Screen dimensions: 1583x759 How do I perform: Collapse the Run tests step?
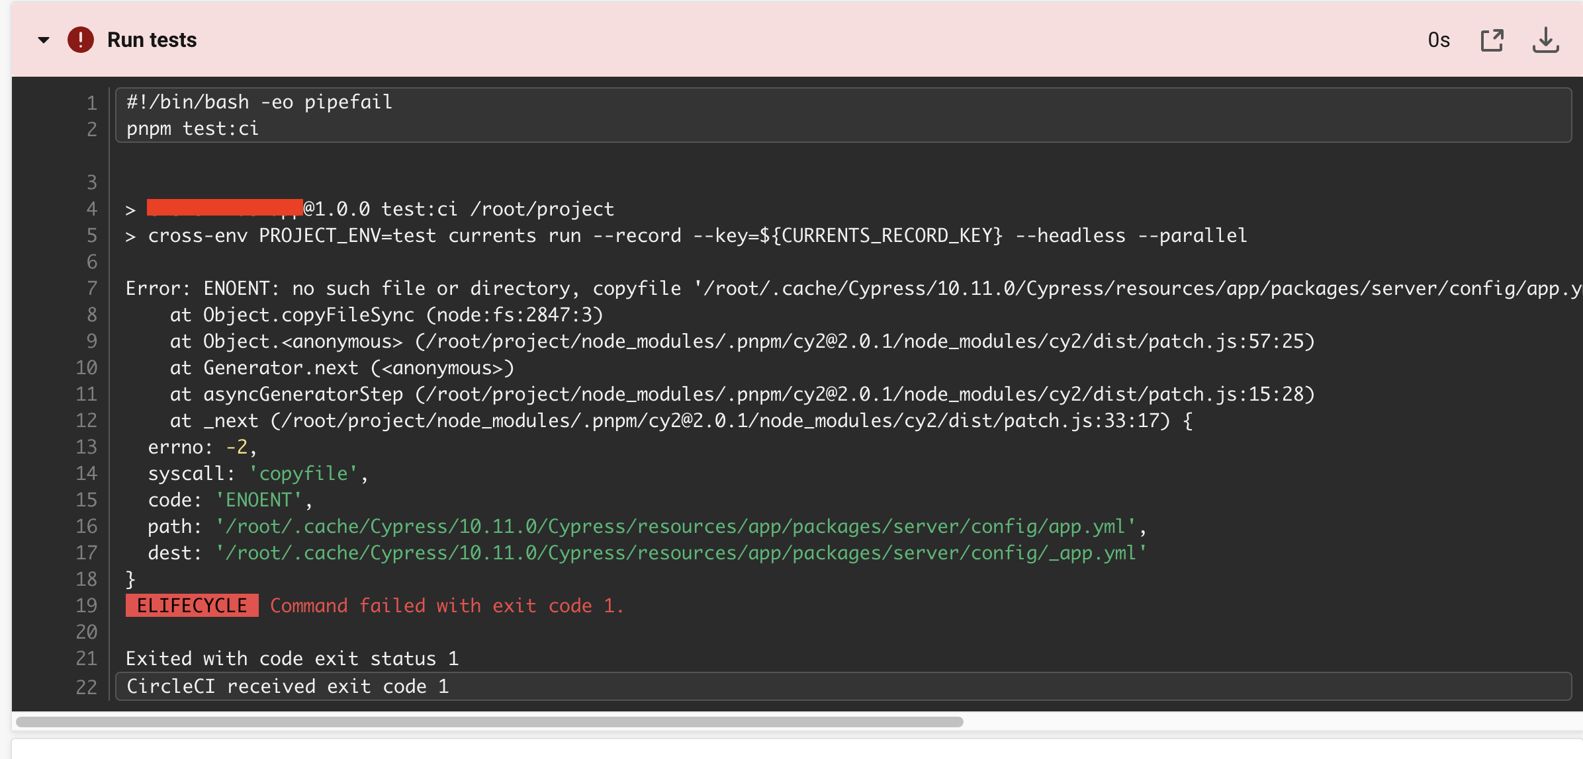point(44,40)
